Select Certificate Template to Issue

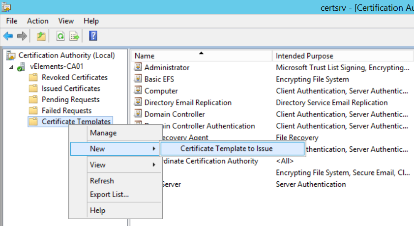pos(233,149)
